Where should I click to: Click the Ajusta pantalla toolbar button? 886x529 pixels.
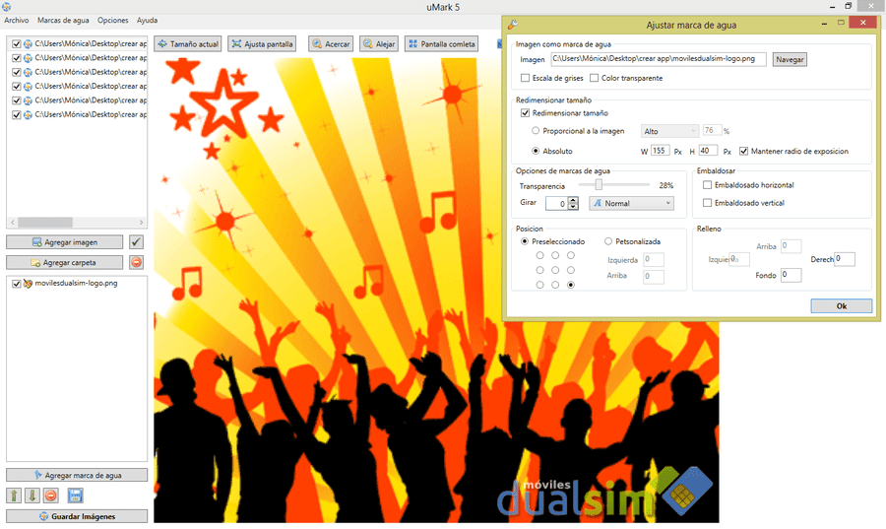tap(262, 44)
